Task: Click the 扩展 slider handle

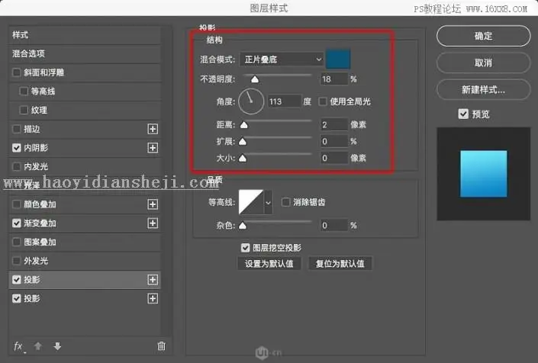Action: click(x=243, y=141)
